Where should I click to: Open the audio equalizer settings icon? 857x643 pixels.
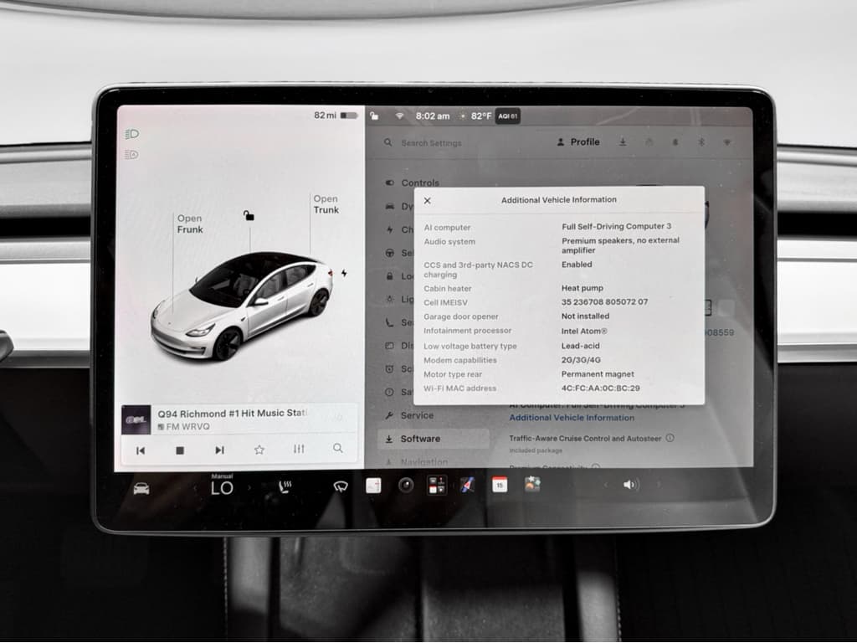point(299,449)
